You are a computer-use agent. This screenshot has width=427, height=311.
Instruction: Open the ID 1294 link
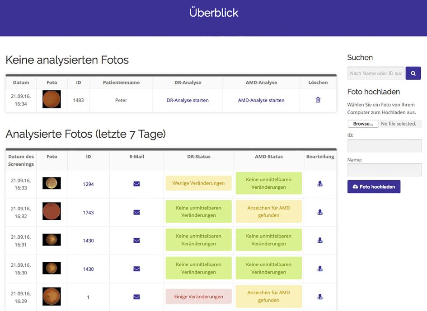pyautogui.click(x=88, y=184)
